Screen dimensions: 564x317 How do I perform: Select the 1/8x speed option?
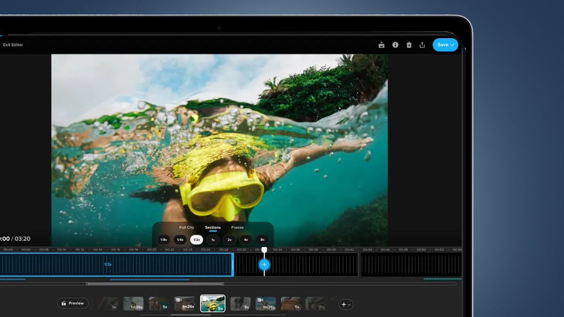coord(164,240)
